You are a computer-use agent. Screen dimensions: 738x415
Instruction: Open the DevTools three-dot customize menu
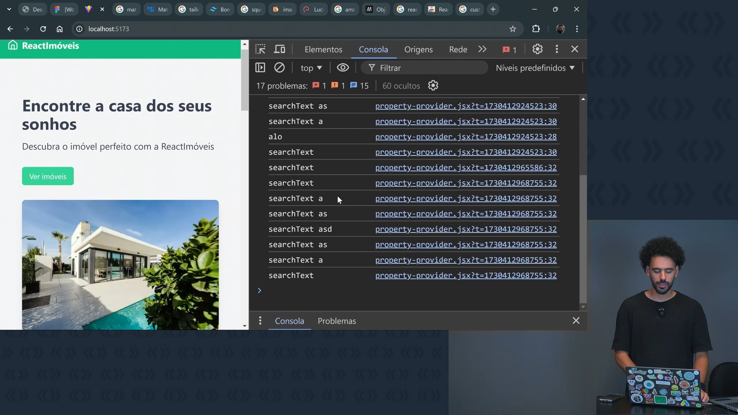point(557,49)
